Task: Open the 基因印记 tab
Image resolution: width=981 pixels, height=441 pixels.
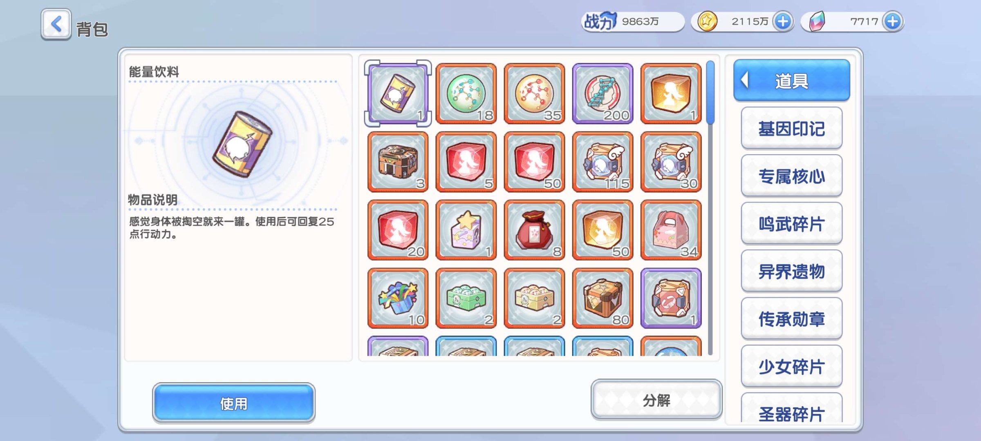Action: click(x=791, y=129)
